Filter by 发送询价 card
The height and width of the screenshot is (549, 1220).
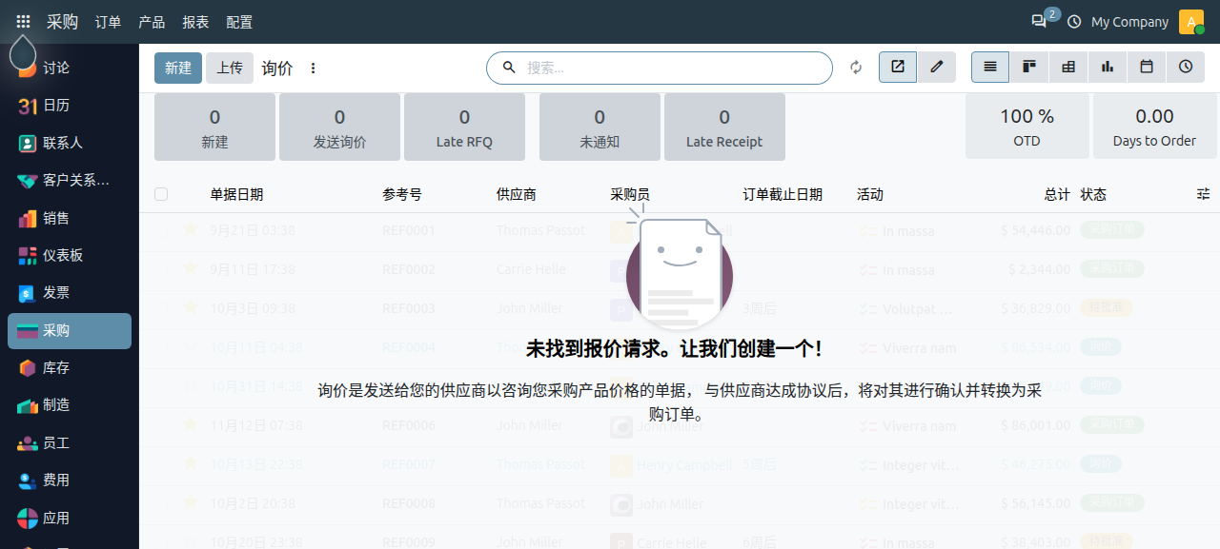pyautogui.click(x=339, y=127)
